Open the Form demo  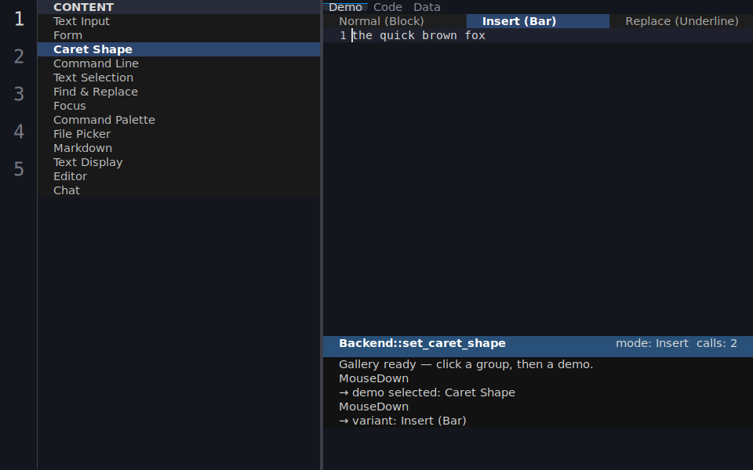pos(179,35)
